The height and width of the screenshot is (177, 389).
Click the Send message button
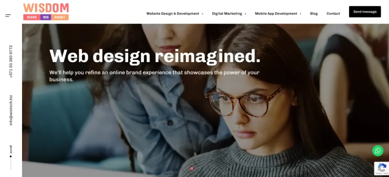(365, 12)
